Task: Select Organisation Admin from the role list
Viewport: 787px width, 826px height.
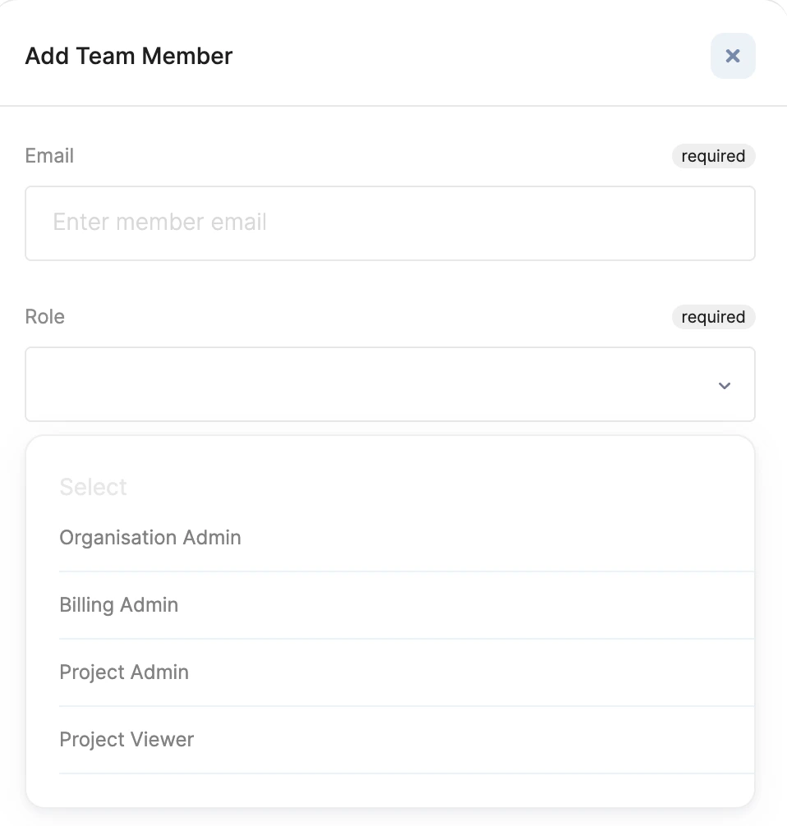Action: [x=150, y=538]
